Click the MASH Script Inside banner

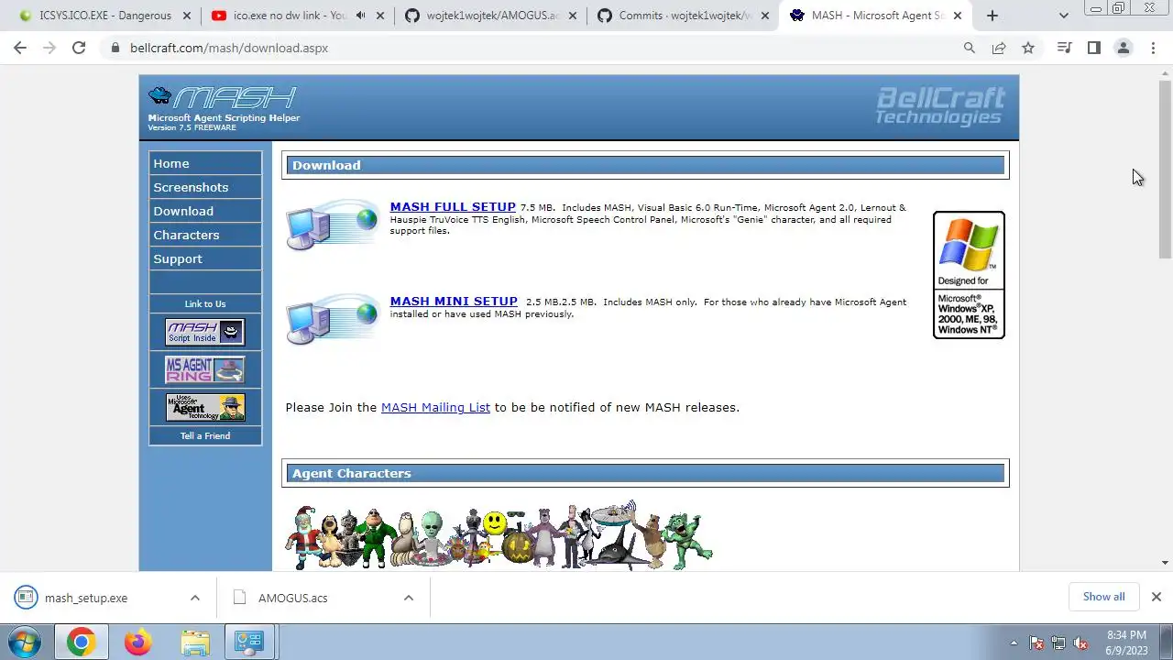205,332
